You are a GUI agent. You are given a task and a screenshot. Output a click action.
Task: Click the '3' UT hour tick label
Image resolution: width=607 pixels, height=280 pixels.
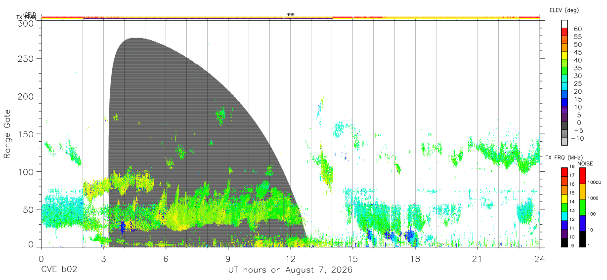click(103, 259)
